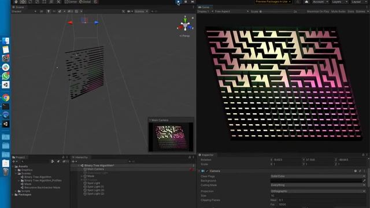
Task: Collapse the Scenes folder
Action: 16,173
